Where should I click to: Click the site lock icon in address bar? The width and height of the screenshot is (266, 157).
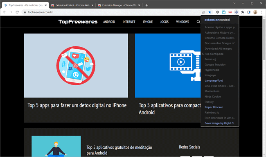click(25, 12)
